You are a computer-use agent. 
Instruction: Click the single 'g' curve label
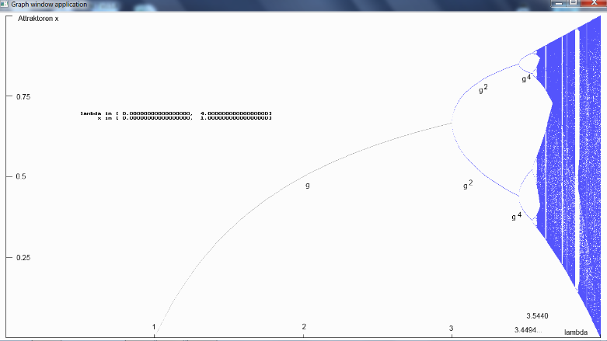[x=308, y=186]
